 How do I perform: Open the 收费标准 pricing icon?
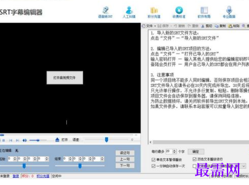tap(179, 12)
